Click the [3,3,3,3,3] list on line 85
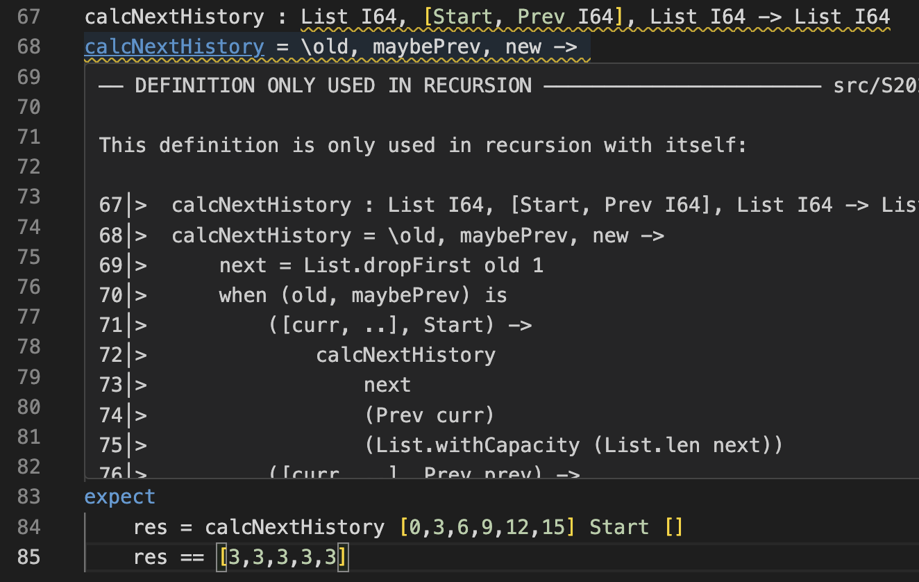919x582 pixels. point(282,557)
